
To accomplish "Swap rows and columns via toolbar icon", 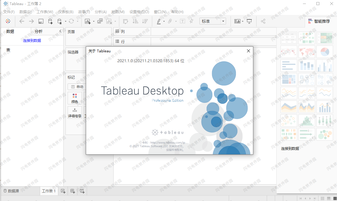I will 126,21.
